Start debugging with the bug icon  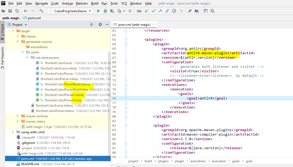point(105,11)
